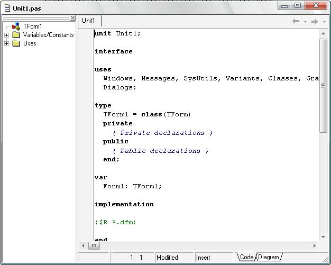Viewport: 331px width, 265px height.
Task: Click 'unit Unit1;' first code line
Action: pyautogui.click(x=117, y=33)
